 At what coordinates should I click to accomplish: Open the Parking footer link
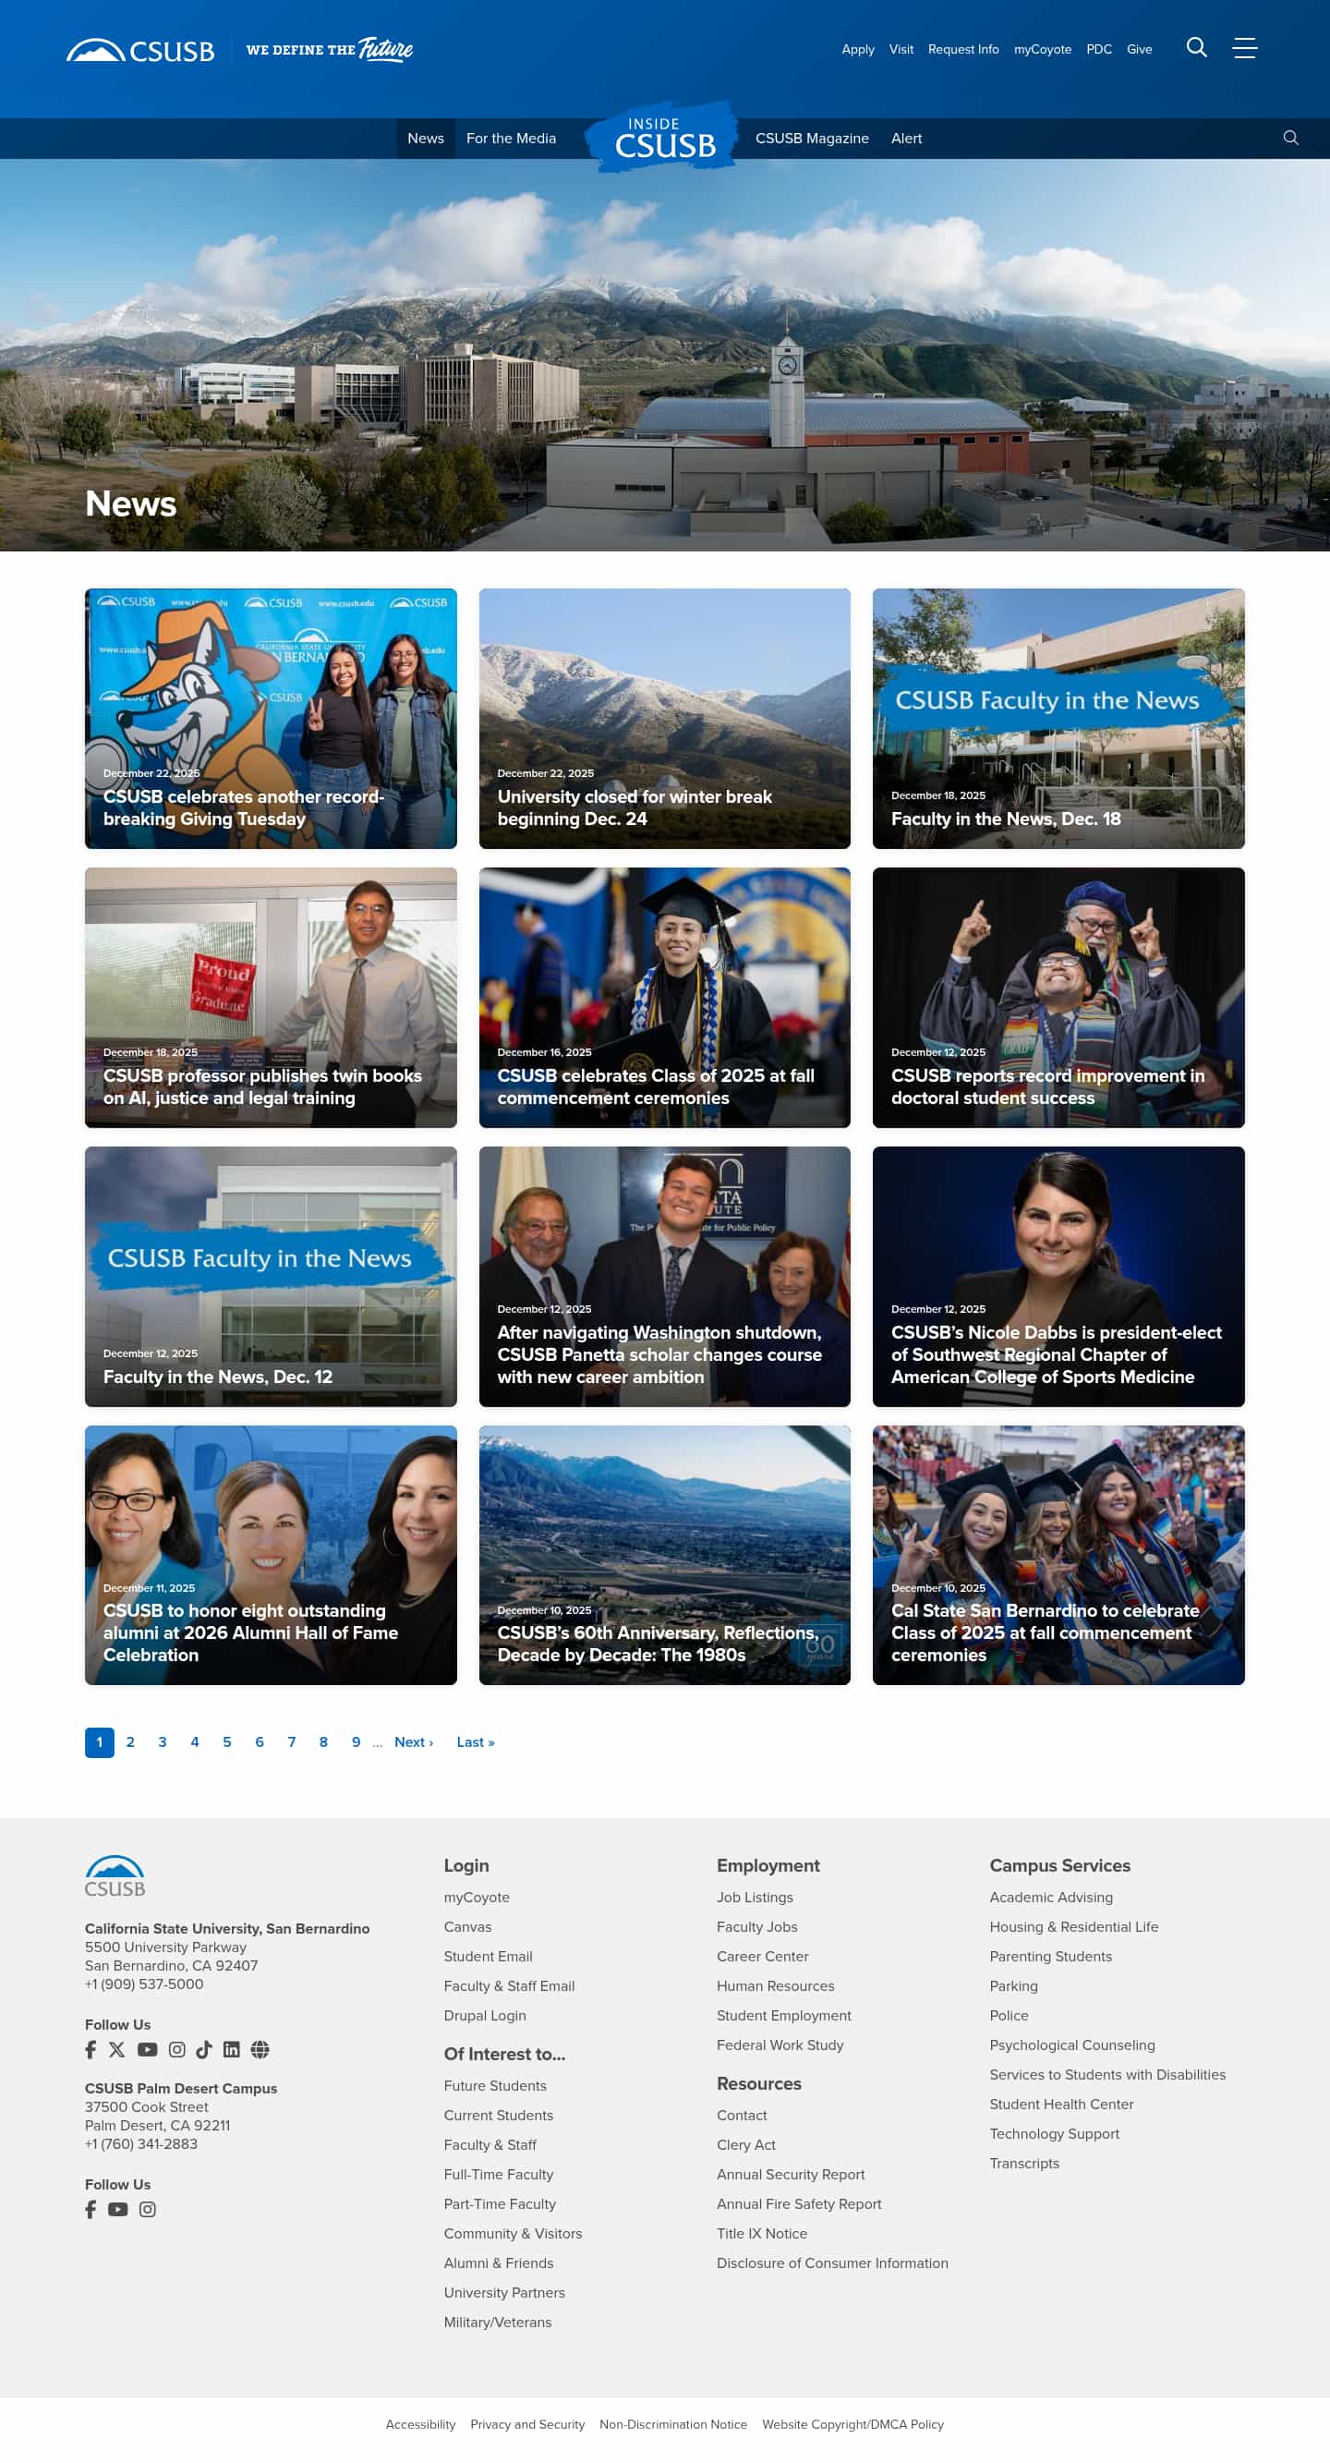1013,1986
